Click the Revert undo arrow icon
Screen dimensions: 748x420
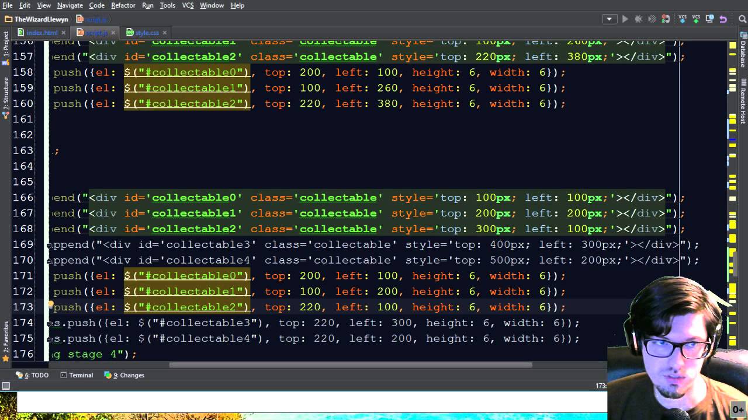point(723,19)
